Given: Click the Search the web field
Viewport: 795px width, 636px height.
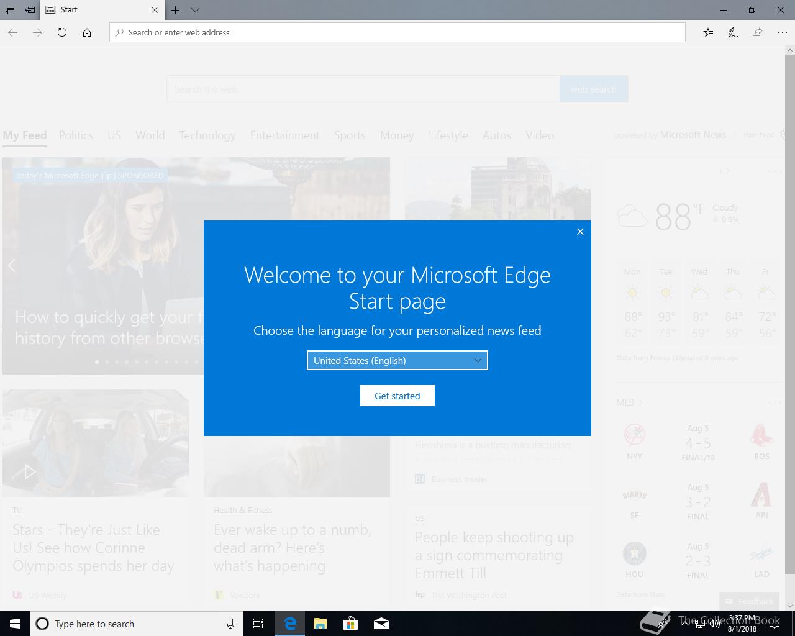Looking at the screenshot, I should click(x=363, y=89).
